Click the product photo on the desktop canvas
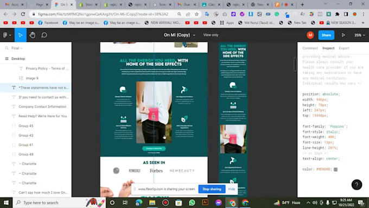 [154, 112]
